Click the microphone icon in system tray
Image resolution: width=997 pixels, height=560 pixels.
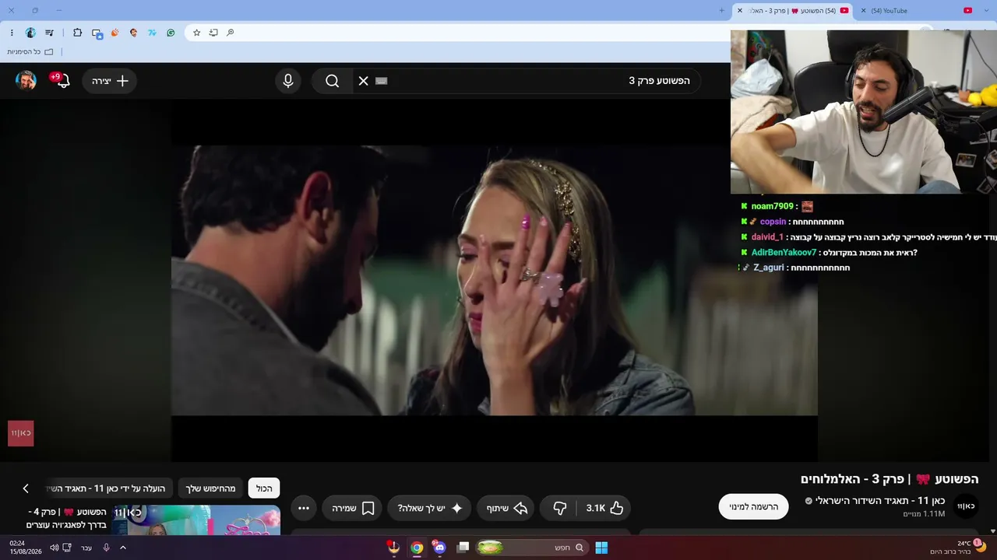click(x=106, y=548)
